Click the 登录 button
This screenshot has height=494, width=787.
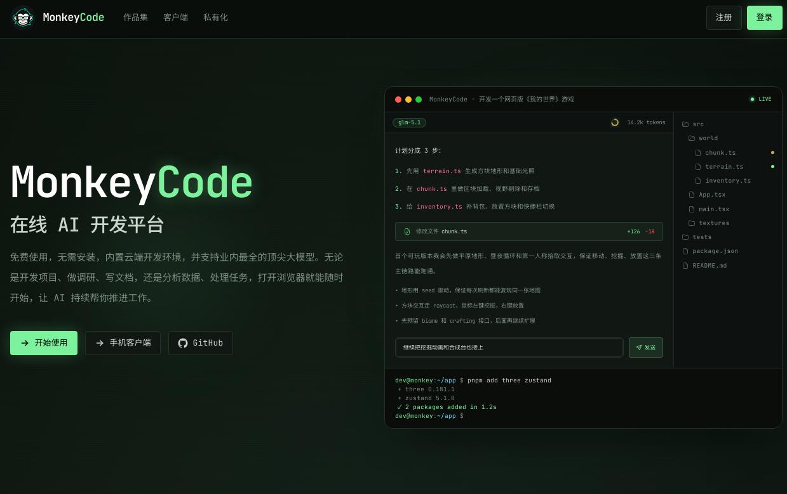(764, 18)
